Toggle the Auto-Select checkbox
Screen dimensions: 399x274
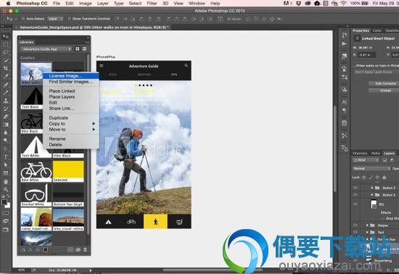[23, 19]
